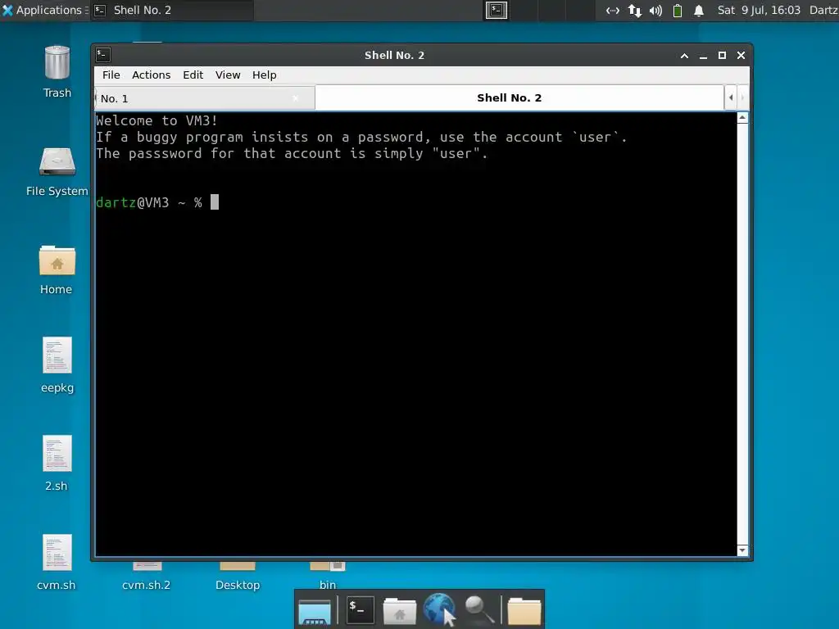Click the terminal icon in the top panel

pyautogui.click(x=496, y=10)
